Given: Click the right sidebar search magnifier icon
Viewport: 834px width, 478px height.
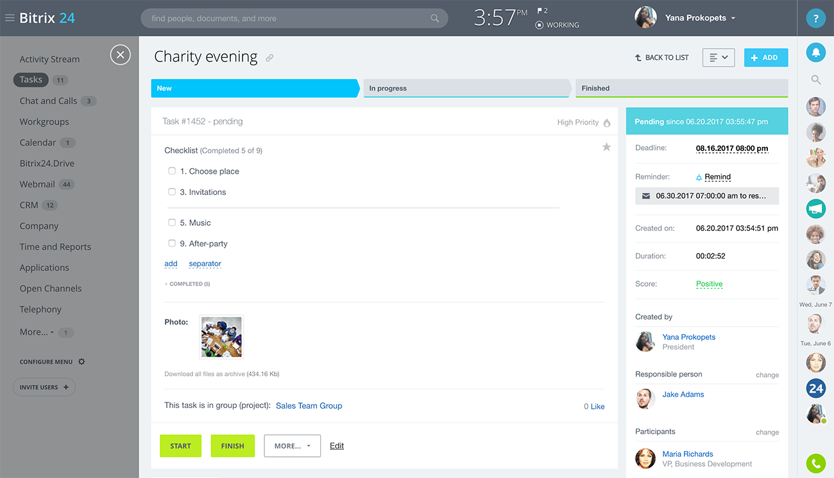Looking at the screenshot, I should [815, 80].
